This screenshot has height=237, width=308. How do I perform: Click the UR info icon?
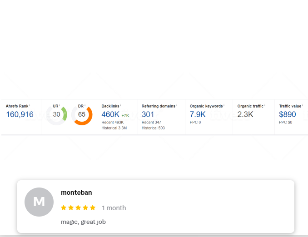[60, 105]
